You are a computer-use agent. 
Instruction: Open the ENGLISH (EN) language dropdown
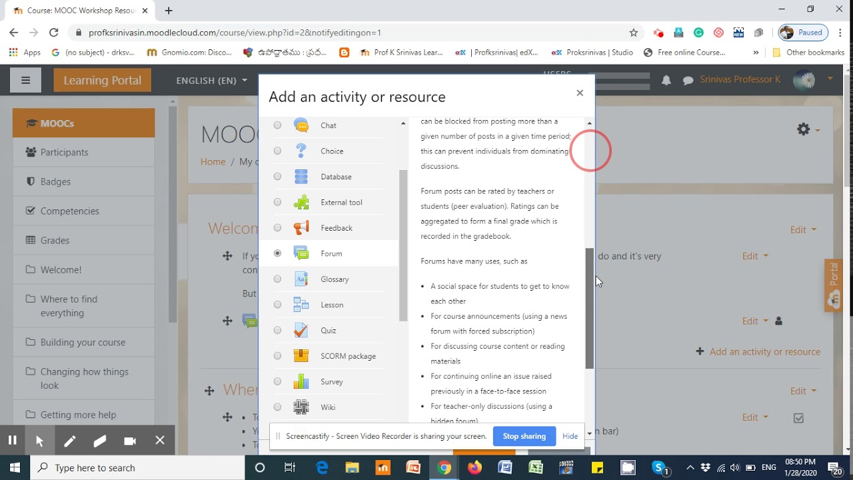211,80
